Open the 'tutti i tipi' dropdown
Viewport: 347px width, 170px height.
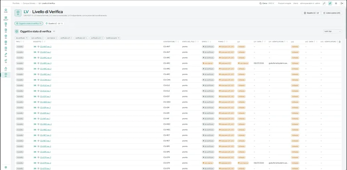[333, 31]
